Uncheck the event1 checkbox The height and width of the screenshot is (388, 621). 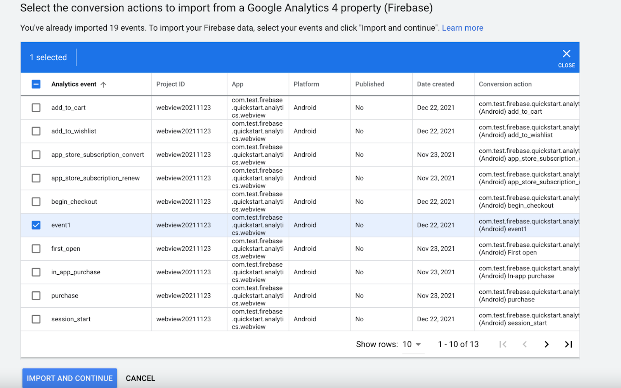[x=36, y=225]
